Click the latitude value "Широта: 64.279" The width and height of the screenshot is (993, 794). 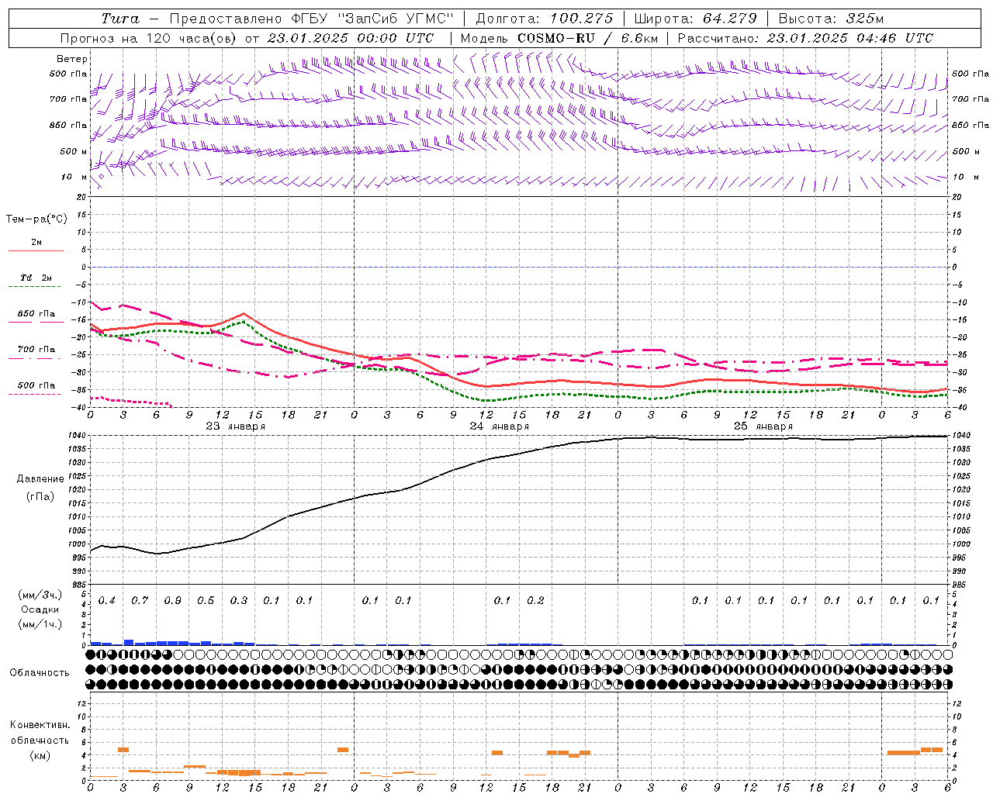pos(695,19)
